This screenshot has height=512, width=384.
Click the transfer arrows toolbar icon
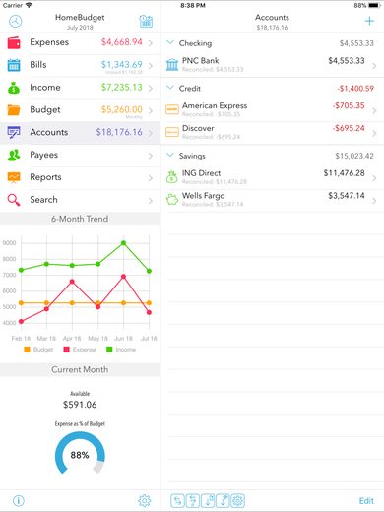point(177,501)
